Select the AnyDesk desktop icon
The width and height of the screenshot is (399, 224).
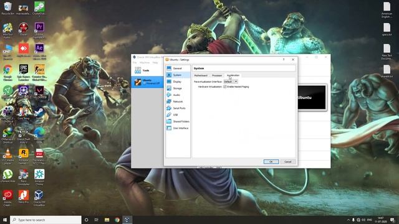[x=24, y=50]
